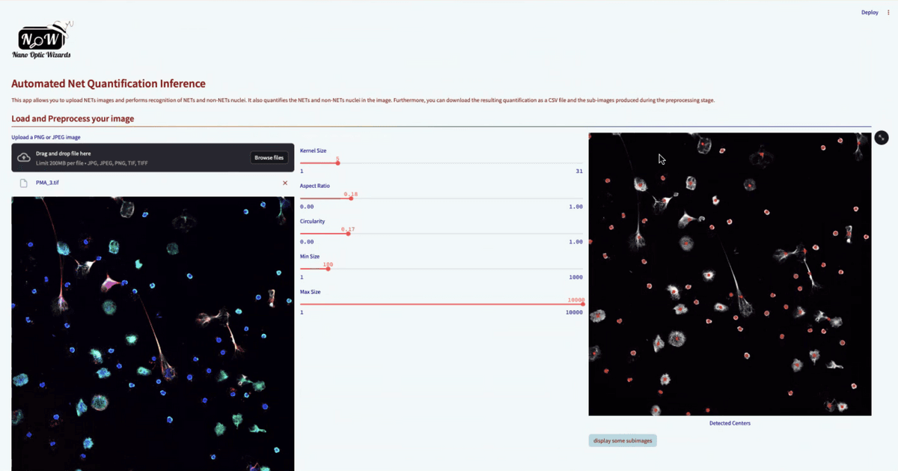Click the Nano Optic Wizards logo
Screen dimensions: 898x471
pos(41,37)
